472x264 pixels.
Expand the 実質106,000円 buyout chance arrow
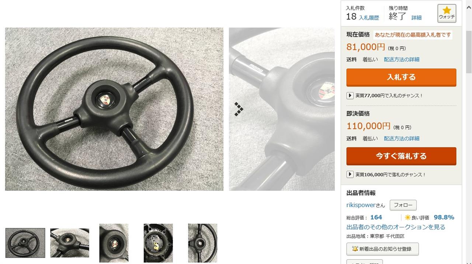350,175
